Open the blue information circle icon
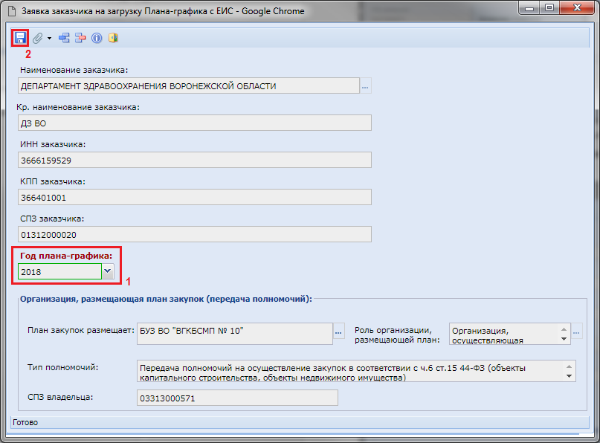Viewport: 600px width, 443px height. [x=97, y=38]
